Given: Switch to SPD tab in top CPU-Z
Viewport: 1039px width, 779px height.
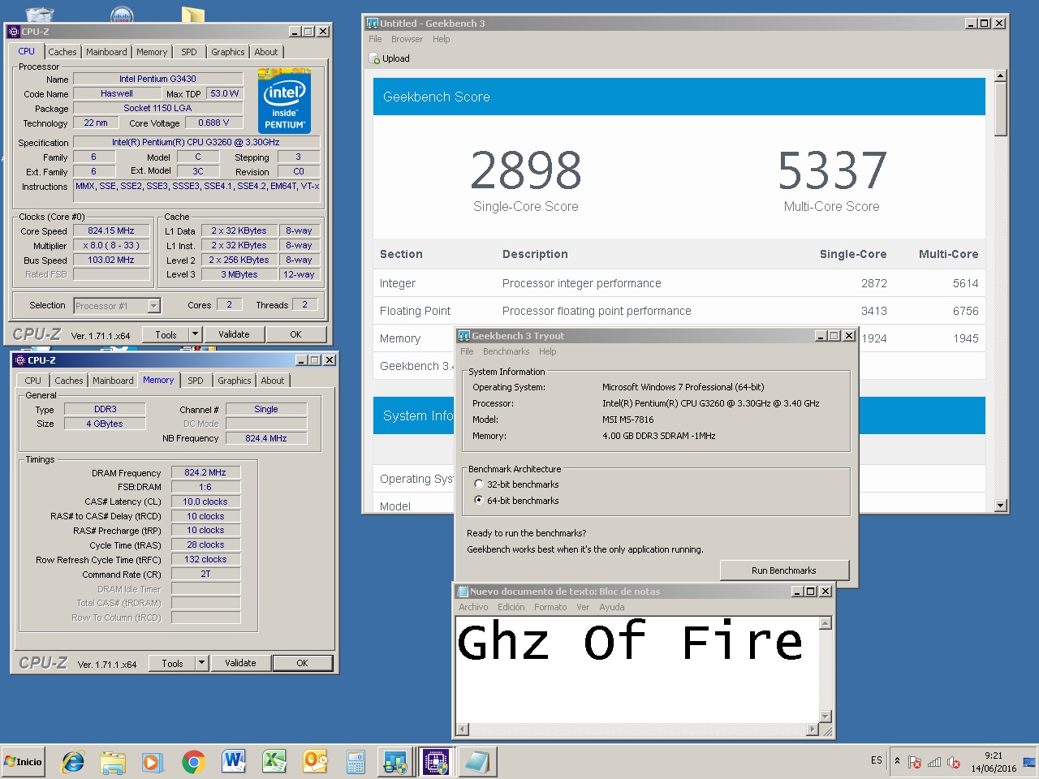Looking at the screenshot, I should pyautogui.click(x=189, y=52).
